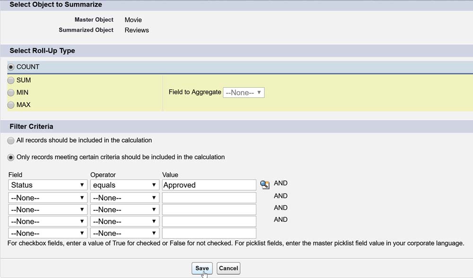473x278 pixels.
Task: Select the COUNT roll-up type
Action: click(11, 67)
